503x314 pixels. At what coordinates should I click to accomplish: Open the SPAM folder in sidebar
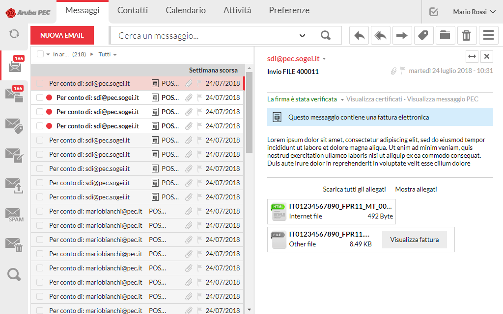16,215
